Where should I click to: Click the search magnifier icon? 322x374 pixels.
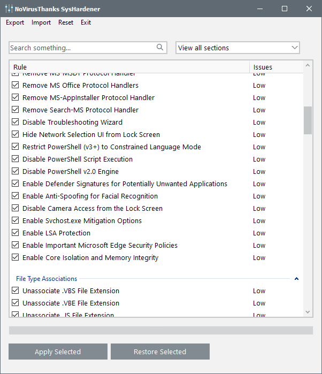(x=160, y=48)
